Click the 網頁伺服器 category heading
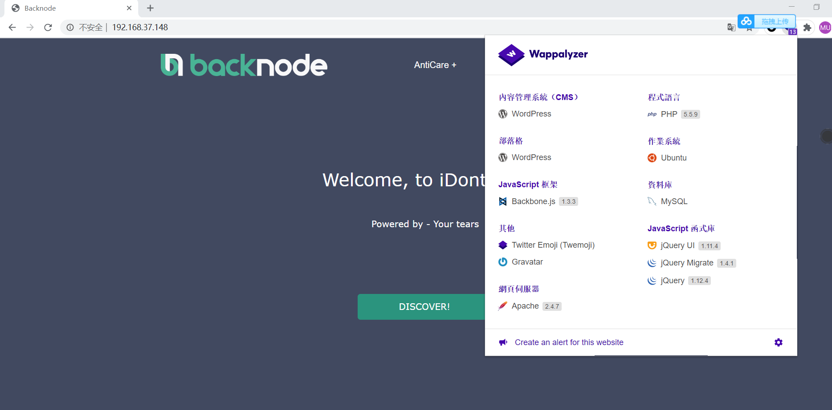 point(519,289)
